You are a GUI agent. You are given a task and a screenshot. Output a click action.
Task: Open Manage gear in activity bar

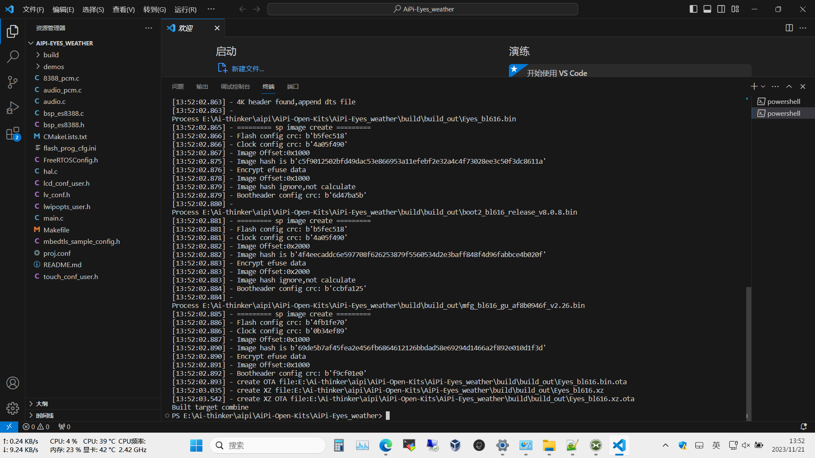[x=13, y=408]
